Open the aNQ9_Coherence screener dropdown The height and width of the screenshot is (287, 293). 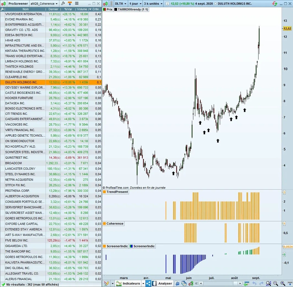point(44,4)
